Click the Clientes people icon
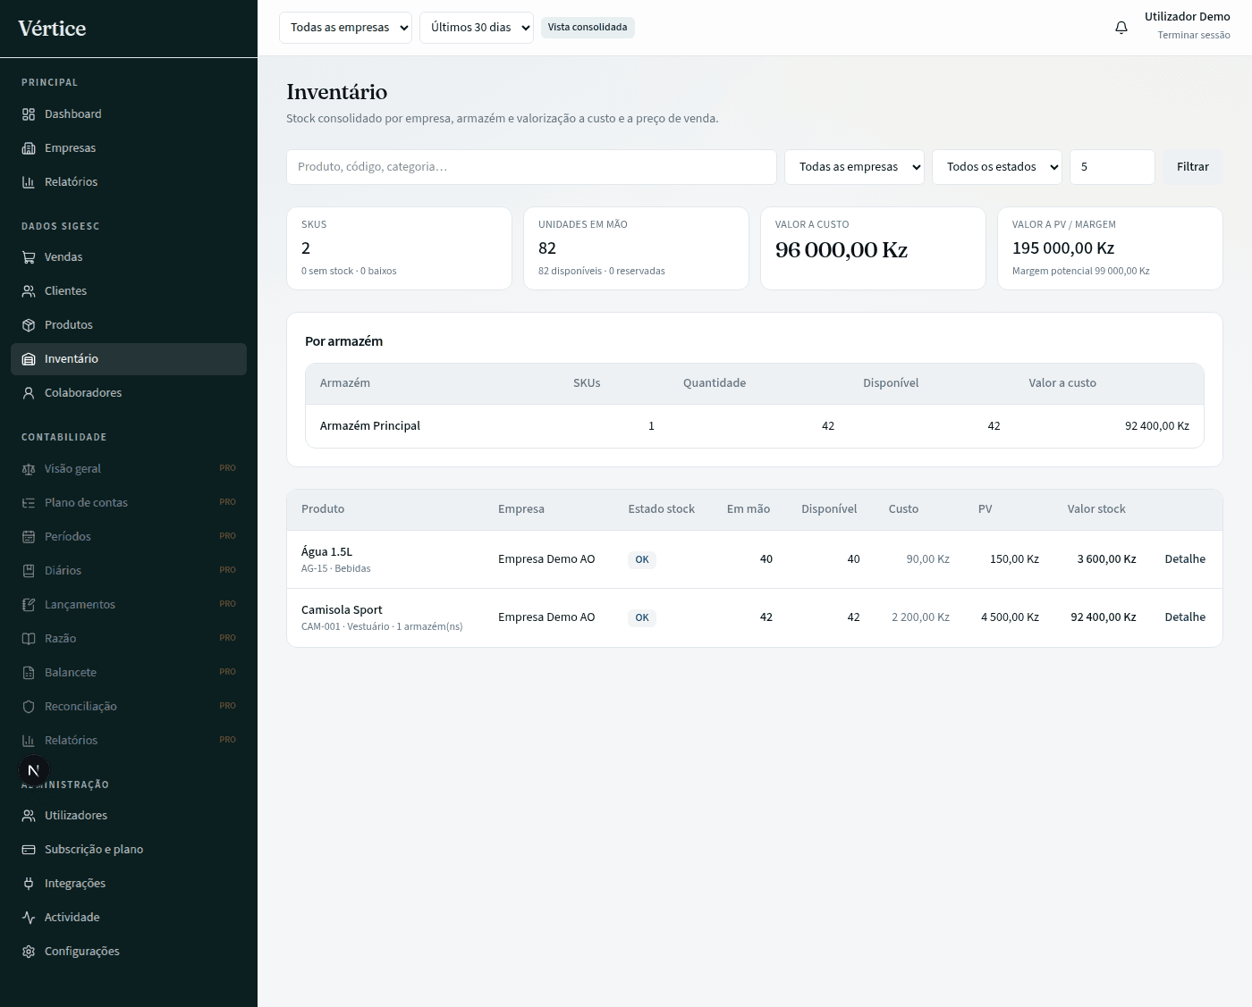This screenshot has height=1007, width=1252. pyautogui.click(x=29, y=291)
